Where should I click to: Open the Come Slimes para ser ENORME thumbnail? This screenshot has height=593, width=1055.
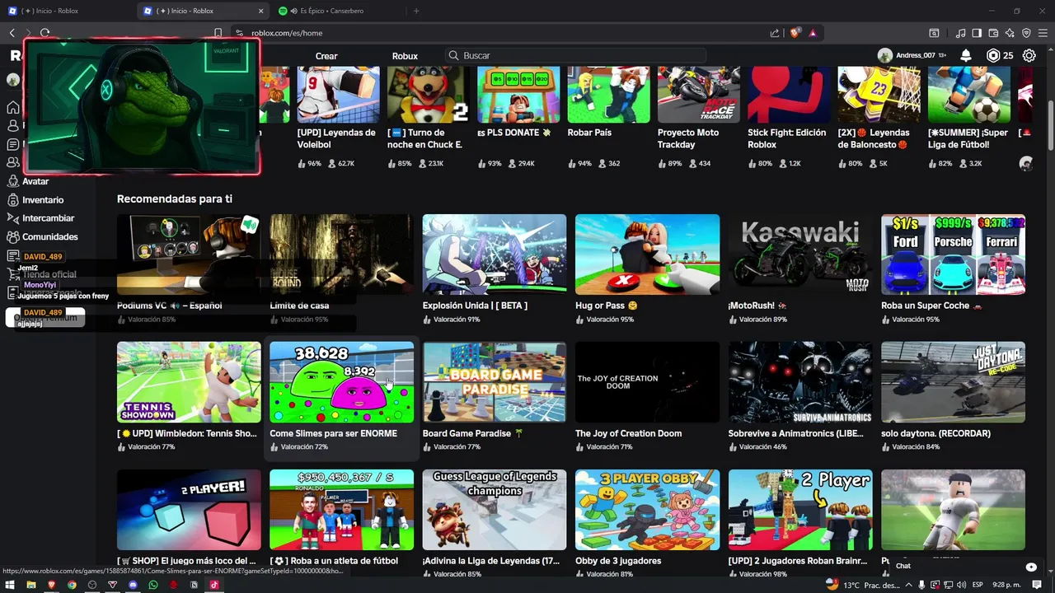[x=341, y=382]
